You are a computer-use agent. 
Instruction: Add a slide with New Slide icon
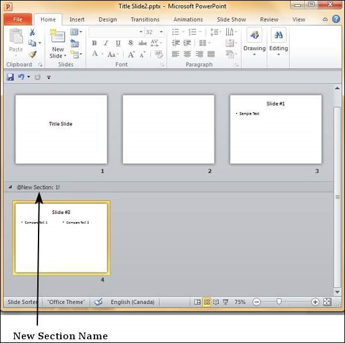point(58,35)
